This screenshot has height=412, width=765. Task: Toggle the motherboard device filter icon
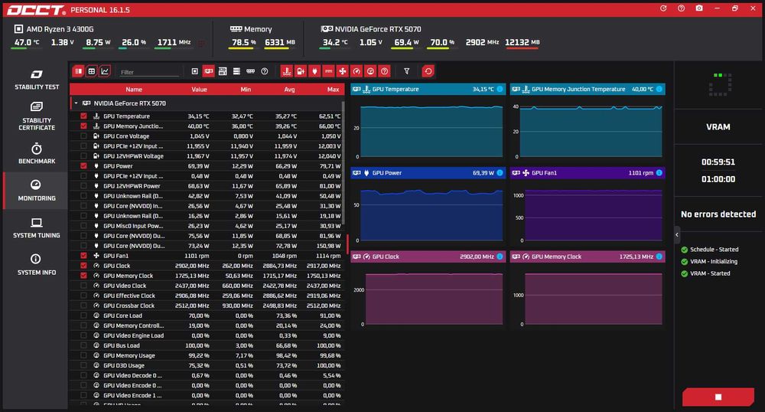223,71
